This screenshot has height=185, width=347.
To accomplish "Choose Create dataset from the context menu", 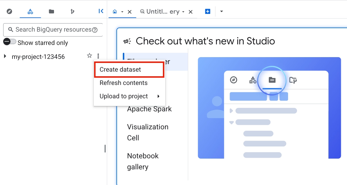I will [x=130, y=70].
